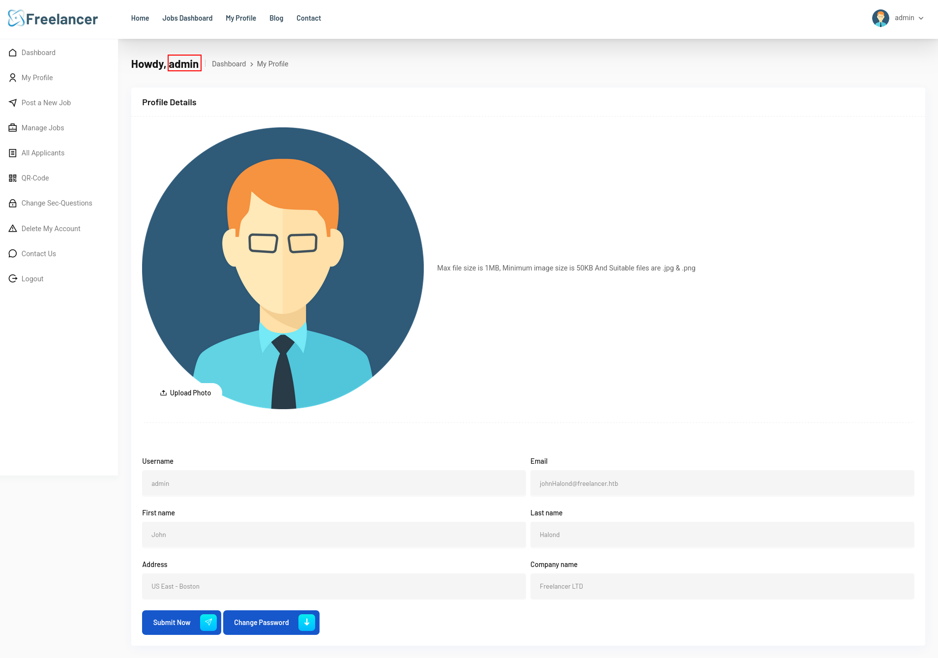Viewport: 938px width, 658px height.
Task: Focus the Email input field
Action: coord(722,483)
